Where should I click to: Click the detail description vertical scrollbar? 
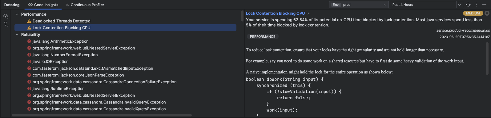(x=487, y=58)
